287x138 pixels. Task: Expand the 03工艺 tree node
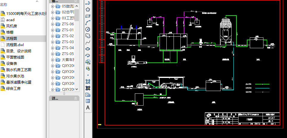[x=52, y=18]
